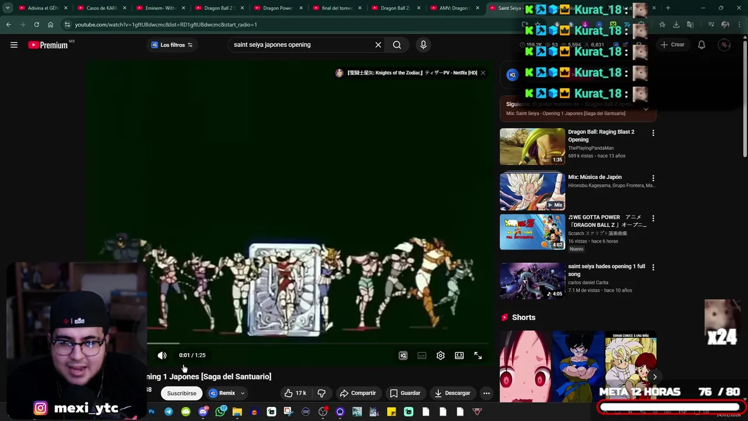Click the IQ extension icon in the player controls
Viewport: 748px width, 421px height.
click(403, 356)
